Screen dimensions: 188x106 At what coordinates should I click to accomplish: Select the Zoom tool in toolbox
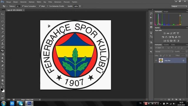coord(2,84)
